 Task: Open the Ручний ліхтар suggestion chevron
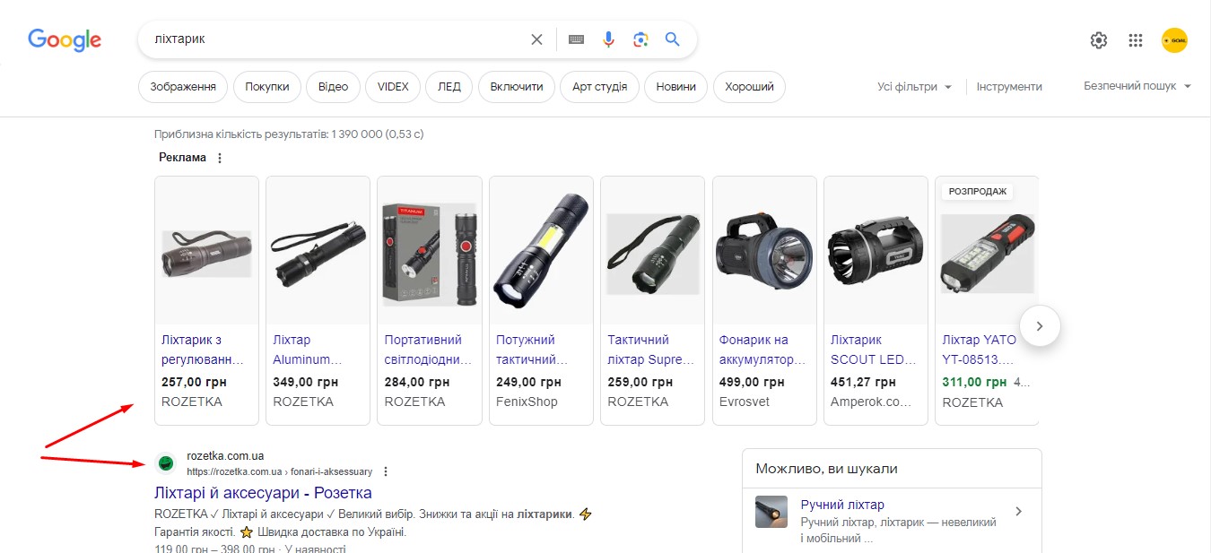coord(1018,511)
